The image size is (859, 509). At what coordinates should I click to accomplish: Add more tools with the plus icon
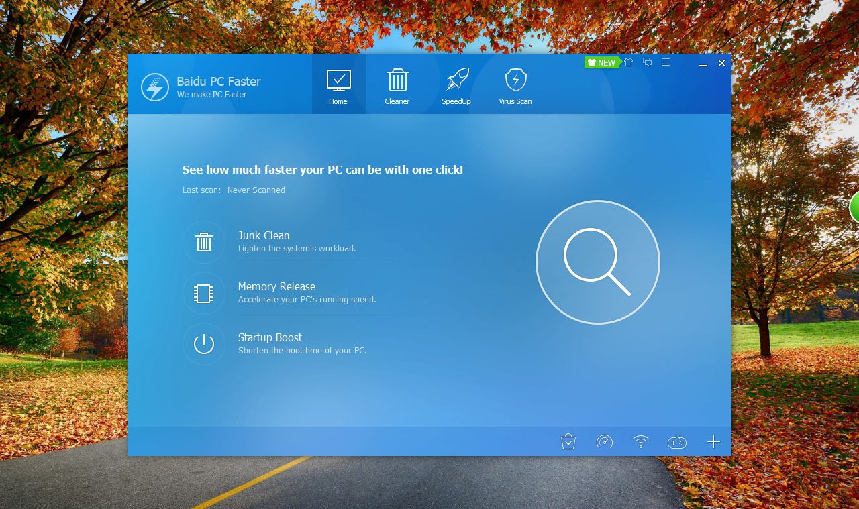(713, 442)
